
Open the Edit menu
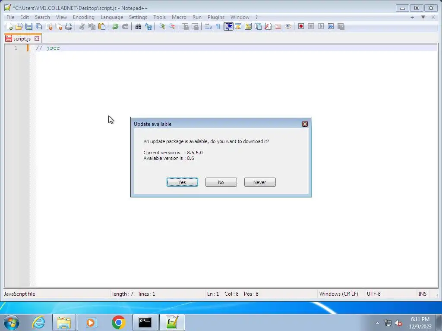tap(25, 17)
